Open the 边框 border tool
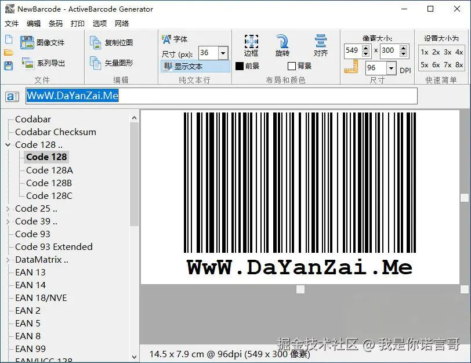Image resolution: width=471 pixels, height=363 pixels. [251, 45]
